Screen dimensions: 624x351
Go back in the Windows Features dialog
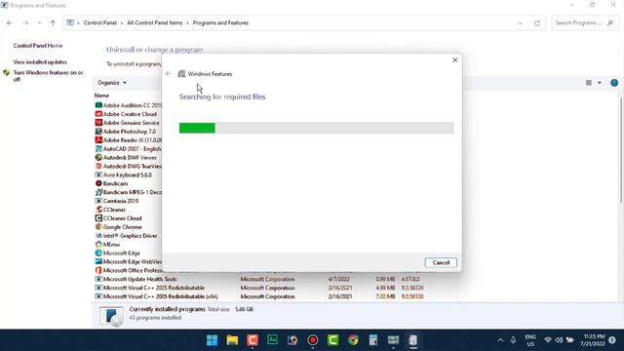(168, 74)
